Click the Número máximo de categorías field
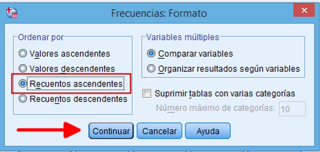This screenshot has height=152, width=320. pos(292,109)
